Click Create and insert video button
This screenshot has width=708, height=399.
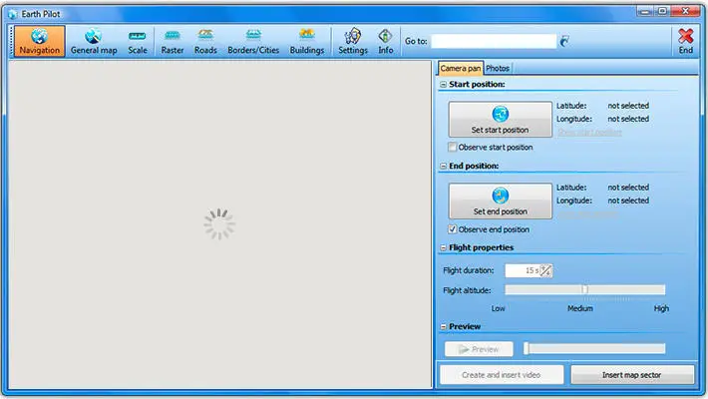pyautogui.click(x=502, y=375)
